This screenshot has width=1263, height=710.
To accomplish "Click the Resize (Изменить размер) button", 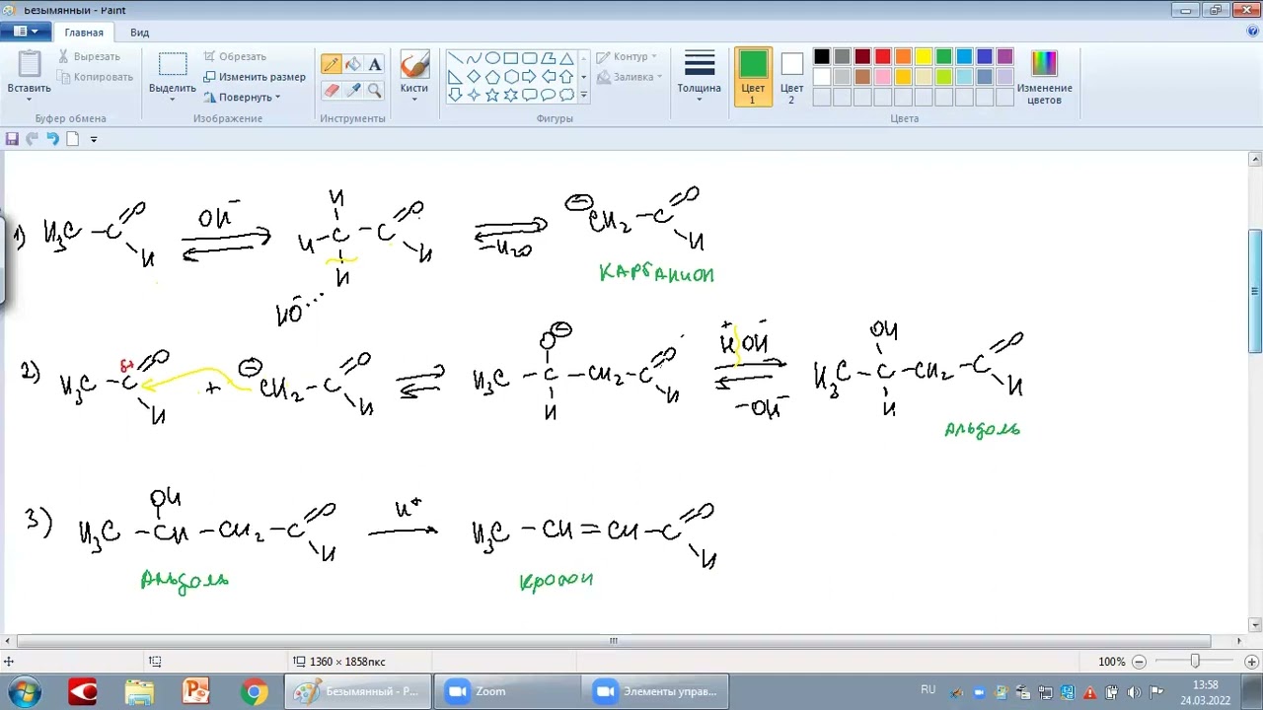I will pos(254,77).
